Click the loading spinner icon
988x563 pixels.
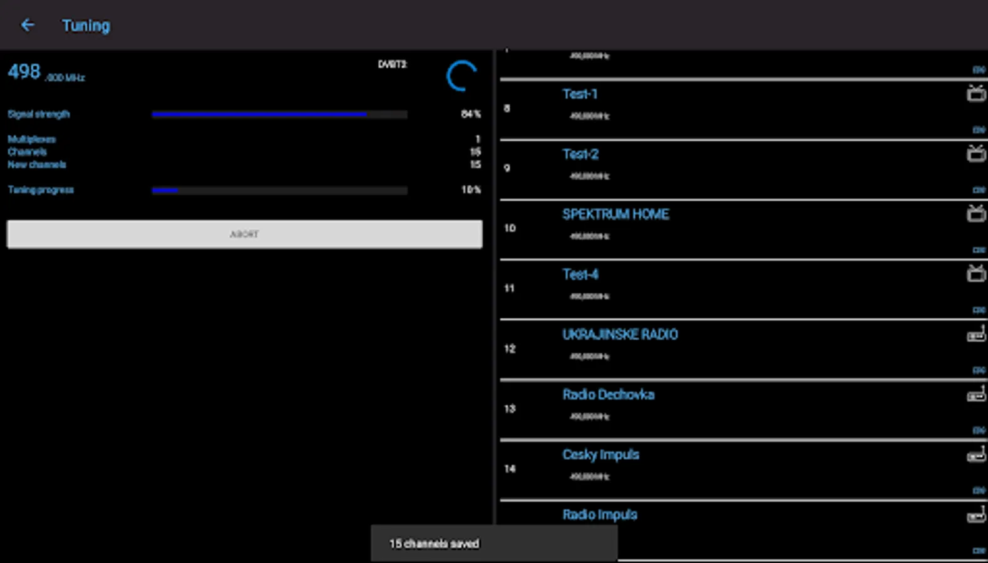click(x=462, y=76)
